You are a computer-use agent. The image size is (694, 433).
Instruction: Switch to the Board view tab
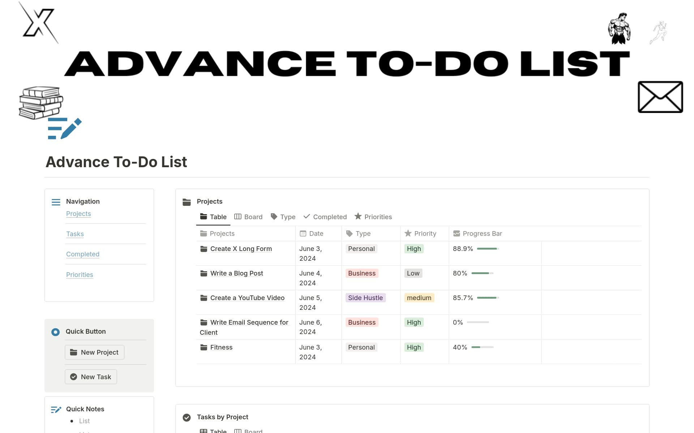(x=248, y=217)
